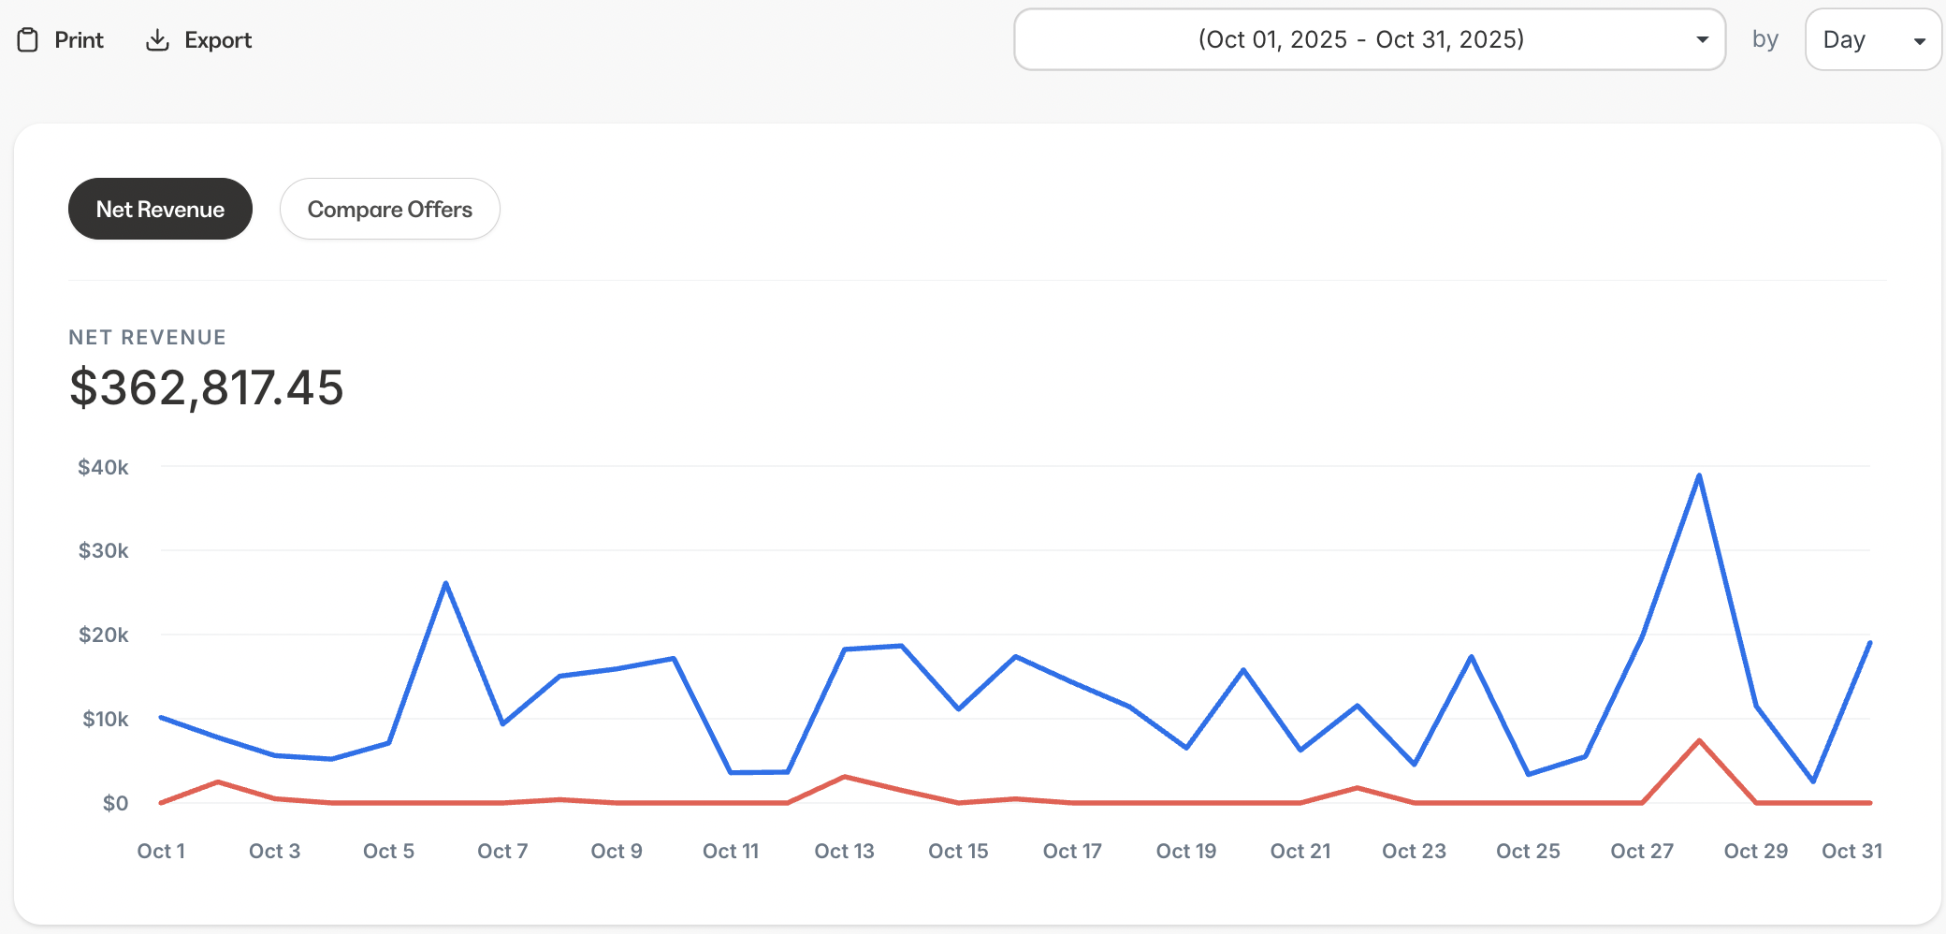Click the blue line spike at Oct 6
The image size is (1946, 934).
coord(446,583)
